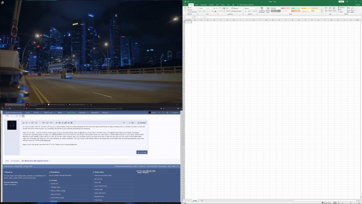
Task: Click the Excel Select All corner button
Action: point(184,20)
